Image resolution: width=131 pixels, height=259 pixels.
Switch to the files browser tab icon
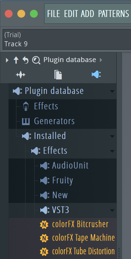click(58, 75)
